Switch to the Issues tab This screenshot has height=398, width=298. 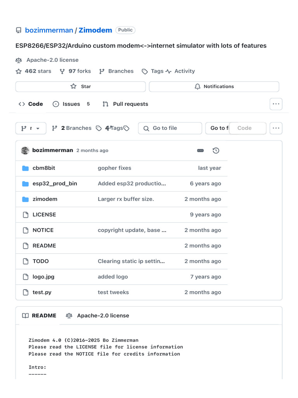coord(71,104)
